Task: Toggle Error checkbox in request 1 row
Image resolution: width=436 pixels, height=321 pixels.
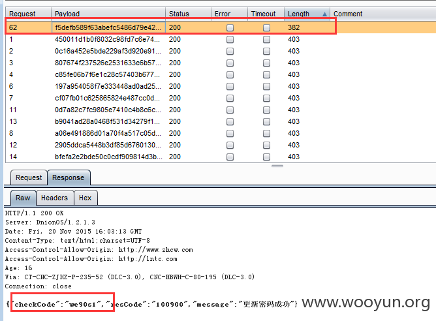Action: coord(230,39)
